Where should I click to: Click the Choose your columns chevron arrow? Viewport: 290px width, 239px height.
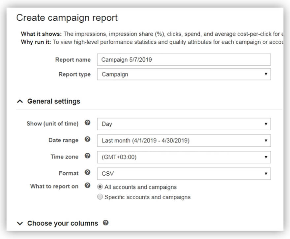point(20,224)
